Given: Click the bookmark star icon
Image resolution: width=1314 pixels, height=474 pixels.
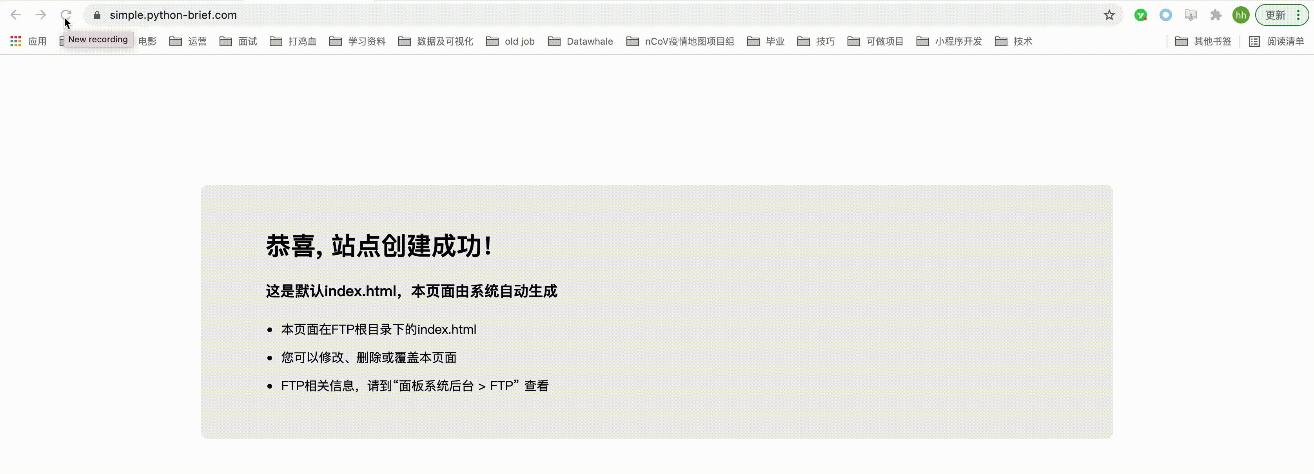Looking at the screenshot, I should pyautogui.click(x=1108, y=15).
